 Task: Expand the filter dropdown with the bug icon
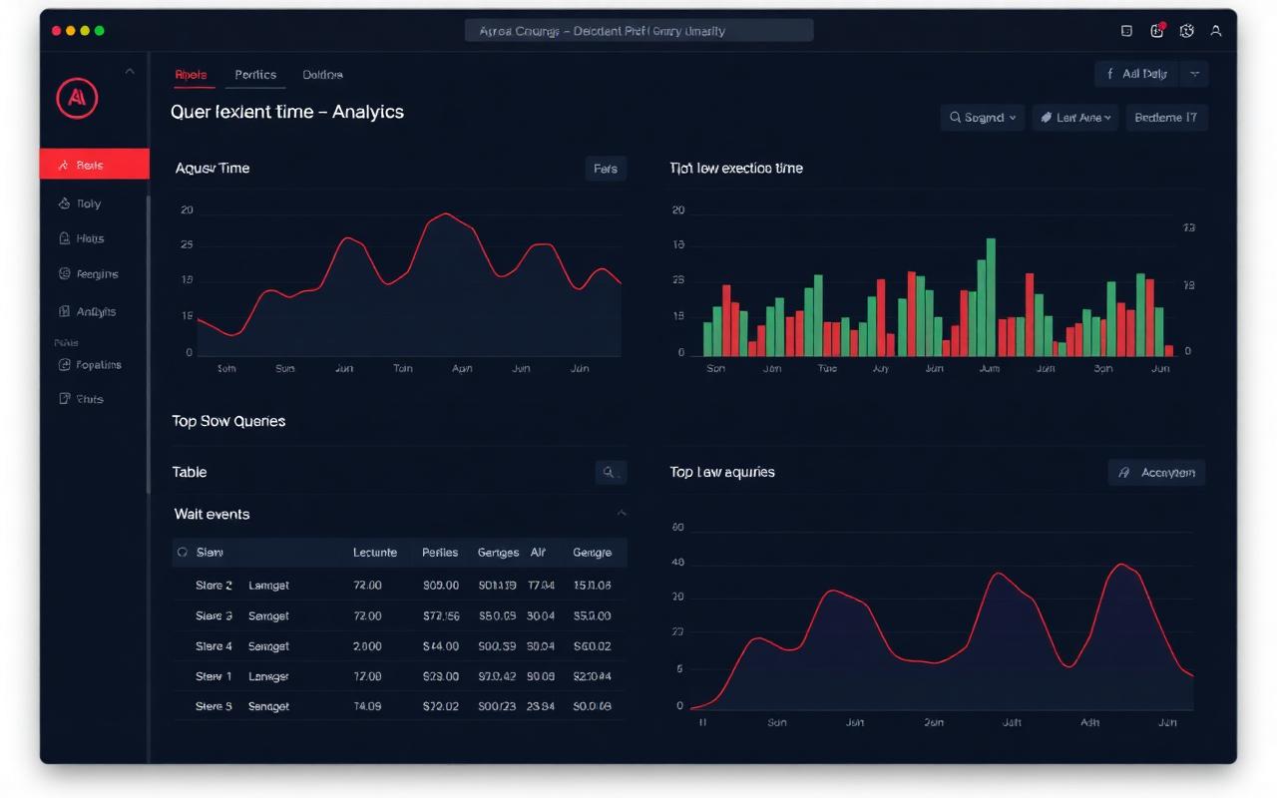1074,117
